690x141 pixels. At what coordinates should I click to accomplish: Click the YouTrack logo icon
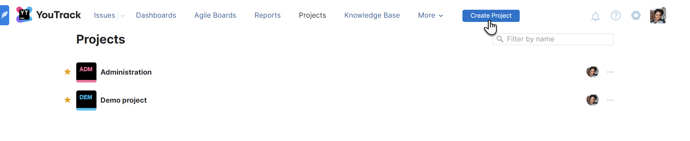pos(25,15)
